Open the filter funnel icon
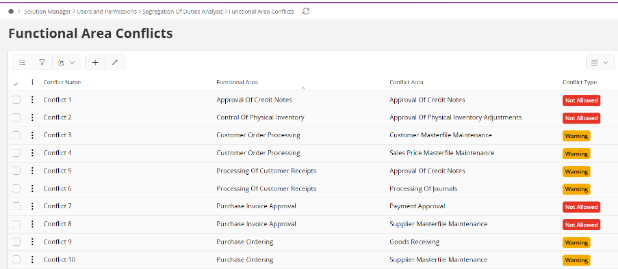The image size is (618, 269). (42, 63)
